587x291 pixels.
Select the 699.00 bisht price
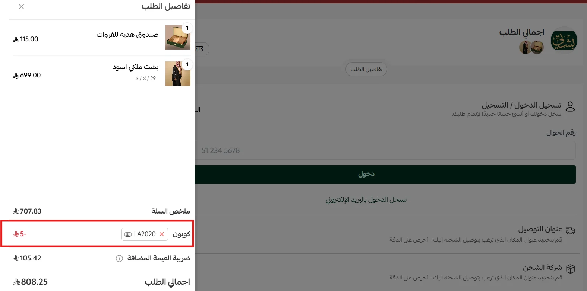27,75
